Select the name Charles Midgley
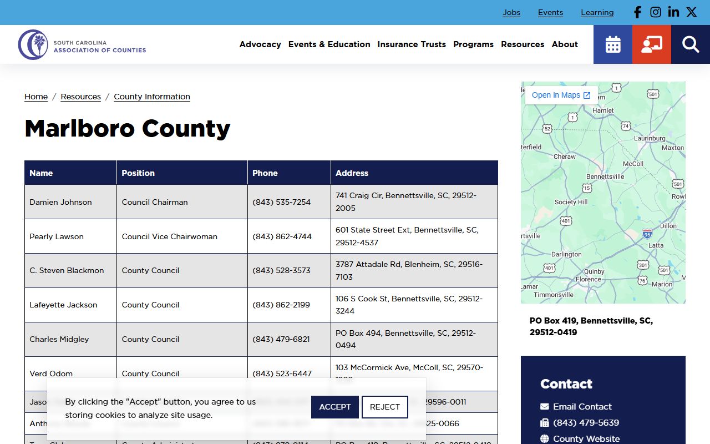The height and width of the screenshot is (444, 710). pyautogui.click(x=59, y=339)
